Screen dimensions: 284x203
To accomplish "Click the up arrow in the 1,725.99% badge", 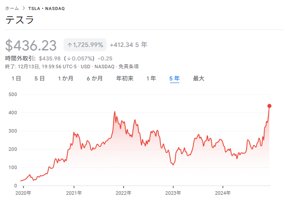I will tap(70, 45).
